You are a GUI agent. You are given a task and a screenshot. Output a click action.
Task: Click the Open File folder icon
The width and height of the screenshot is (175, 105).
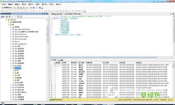click(30, 8)
